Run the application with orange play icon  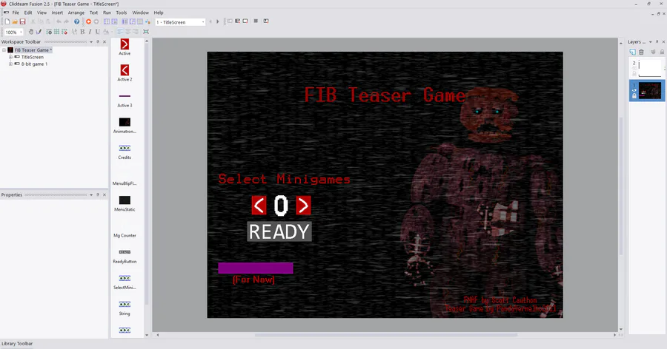(x=88, y=21)
